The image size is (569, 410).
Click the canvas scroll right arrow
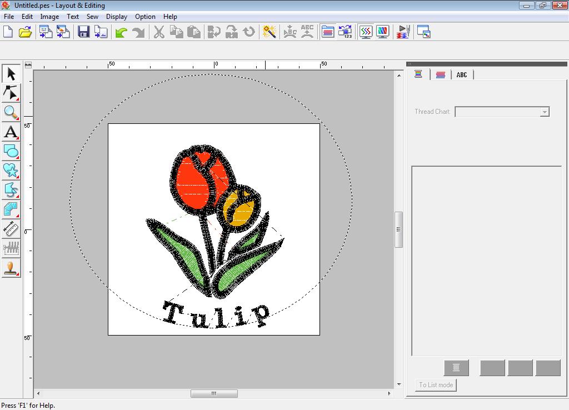pos(390,393)
